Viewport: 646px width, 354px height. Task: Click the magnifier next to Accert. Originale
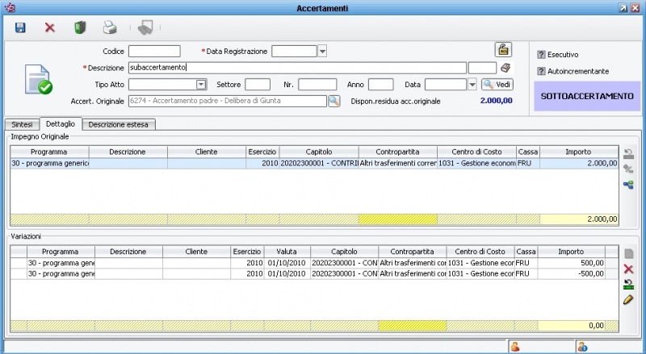point(333,101)
